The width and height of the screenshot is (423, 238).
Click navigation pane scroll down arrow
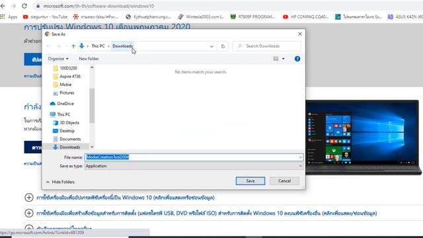[92, 147]
